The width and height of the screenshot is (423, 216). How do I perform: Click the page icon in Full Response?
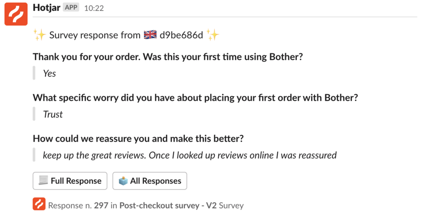point(43,180)
